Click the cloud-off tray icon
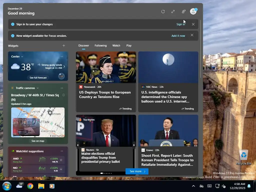The width and height of the screenshot is (256, 192). pos(201,186)
